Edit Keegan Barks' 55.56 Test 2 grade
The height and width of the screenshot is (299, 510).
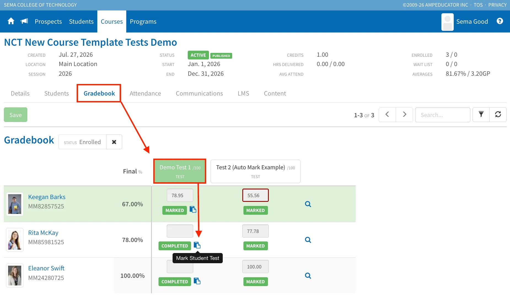256,195
